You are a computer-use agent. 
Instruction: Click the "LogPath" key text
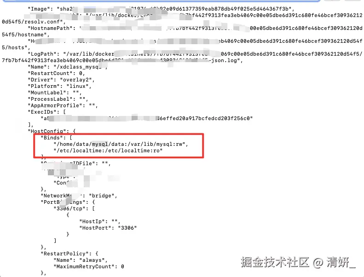(x=43, y=54)
